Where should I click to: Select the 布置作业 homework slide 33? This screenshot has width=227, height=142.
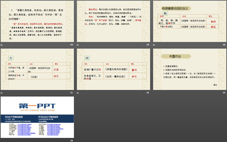point(189,69)
